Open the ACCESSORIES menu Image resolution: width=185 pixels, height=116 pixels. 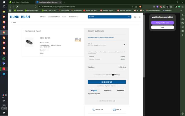(x=54, y=17)
